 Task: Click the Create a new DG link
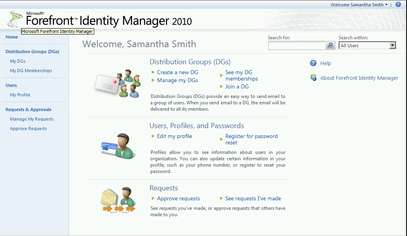[x=178, y=72]
